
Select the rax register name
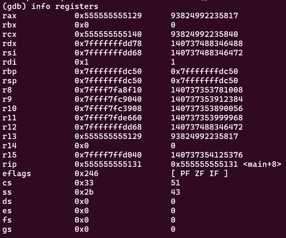pyautogui.click(x=9, y=16)
